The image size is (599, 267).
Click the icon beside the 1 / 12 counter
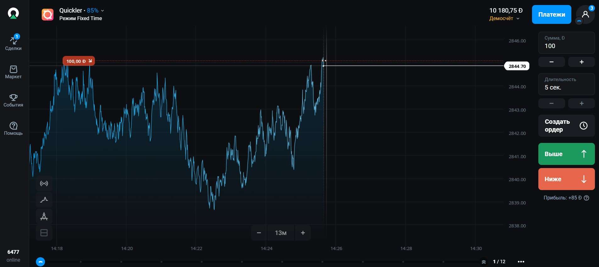tap(484, 262)
